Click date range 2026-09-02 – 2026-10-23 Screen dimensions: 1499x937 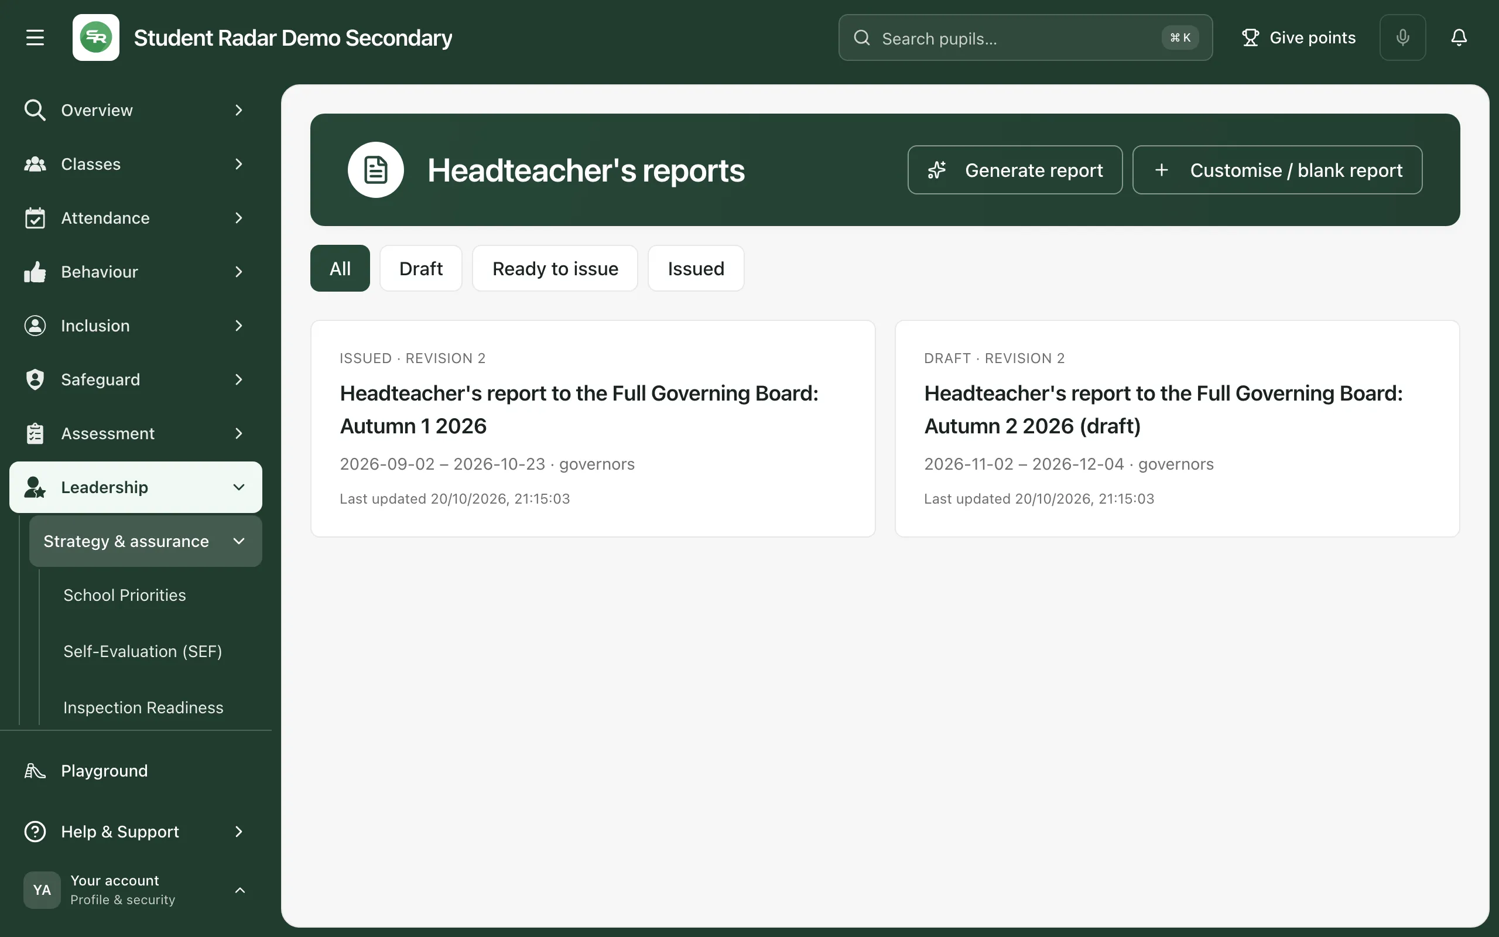tap(442, 464)
